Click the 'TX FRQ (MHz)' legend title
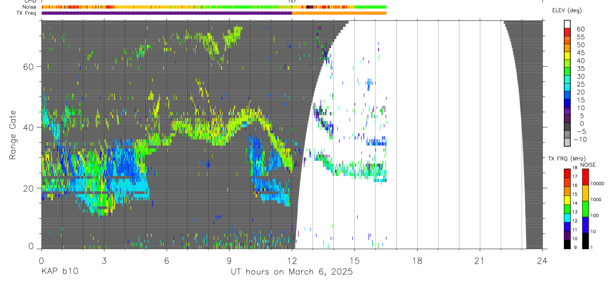 (567, 159)
